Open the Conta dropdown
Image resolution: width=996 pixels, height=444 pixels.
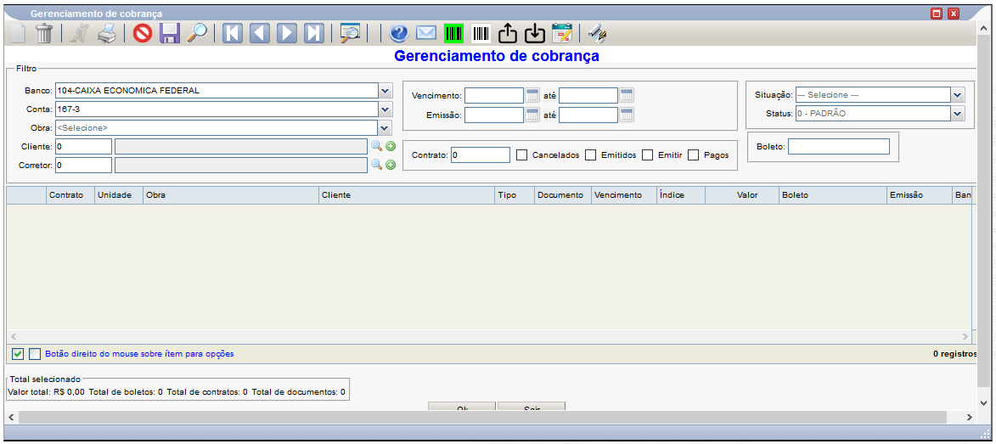(385, 110)
